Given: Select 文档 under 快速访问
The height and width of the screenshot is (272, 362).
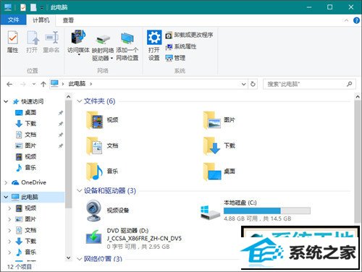Looking at the screenshot, I should pyautogui.click(x=30, y=135).
